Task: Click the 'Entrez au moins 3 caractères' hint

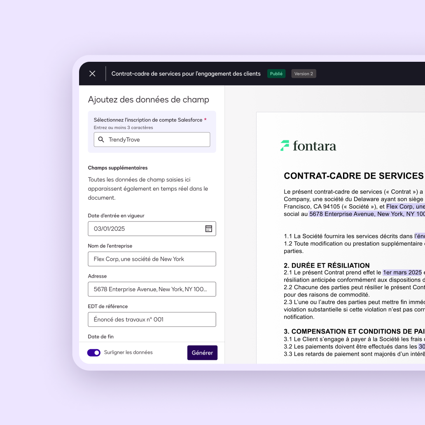Action: [123, 128]
